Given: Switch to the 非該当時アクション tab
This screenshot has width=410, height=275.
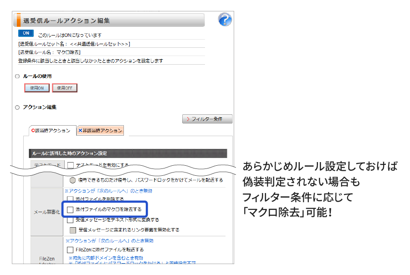Looking at the screenshot, I should [x=100, y=131].
